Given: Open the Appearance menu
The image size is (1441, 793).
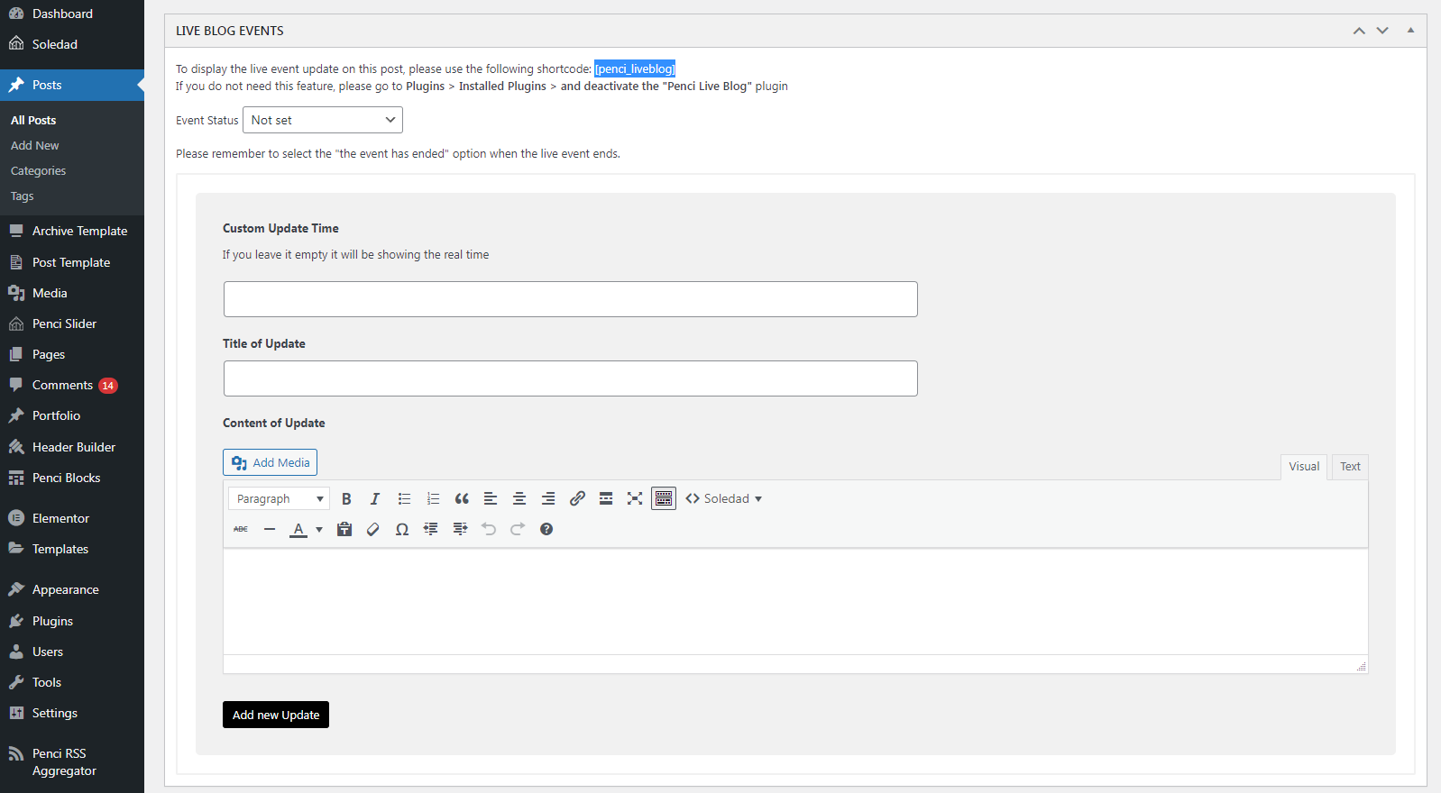Looking at the screenshot, I should point(72,589).
